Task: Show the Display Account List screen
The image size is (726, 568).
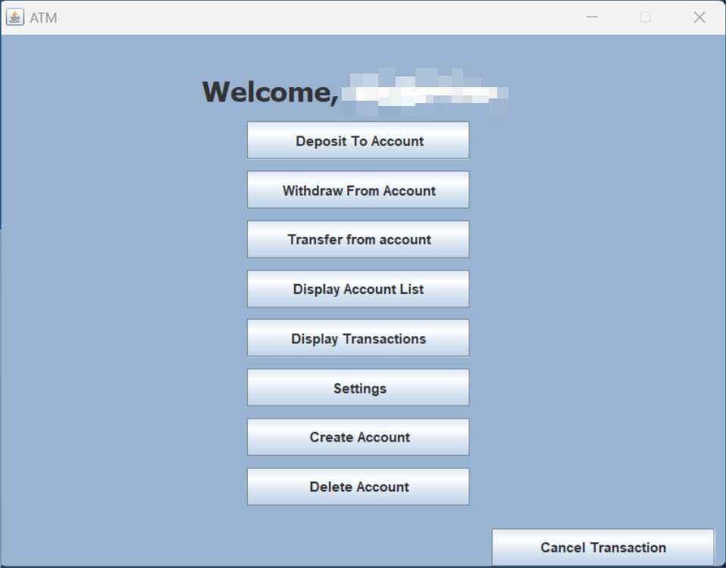Action: click(358, 289)
